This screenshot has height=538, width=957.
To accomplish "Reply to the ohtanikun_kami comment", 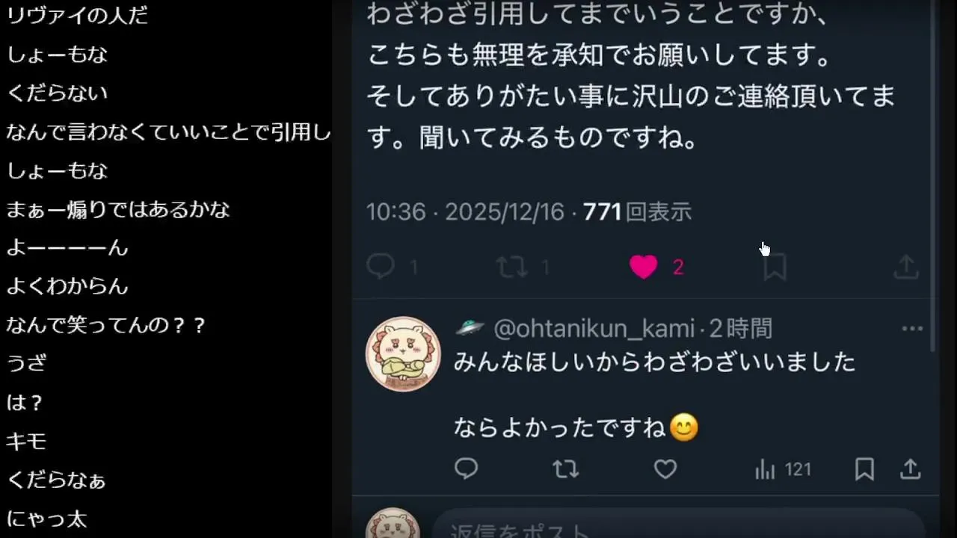I will (x=467, y=469).
